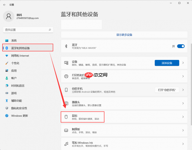
Task: Click the Bluetooth sidebar icon
Action: pos(7,48)
